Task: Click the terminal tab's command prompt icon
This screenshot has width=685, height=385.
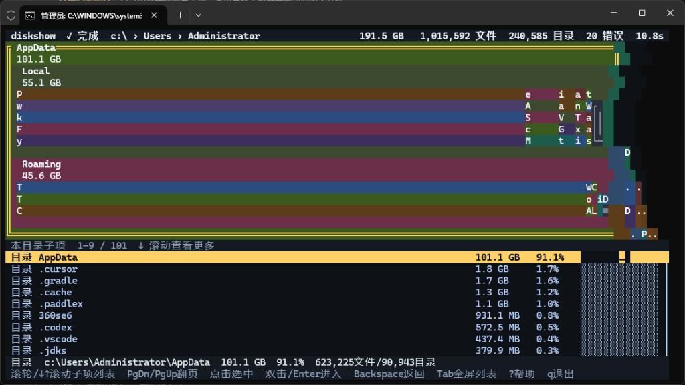Action: point(29,16)
